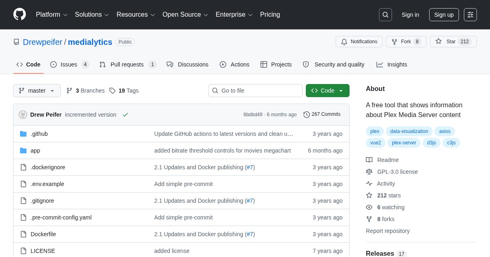Image resolution: width=490 pixels, height=257 pixels.
Task: Open the appearance settings icon in header
Action: [470, 15]
